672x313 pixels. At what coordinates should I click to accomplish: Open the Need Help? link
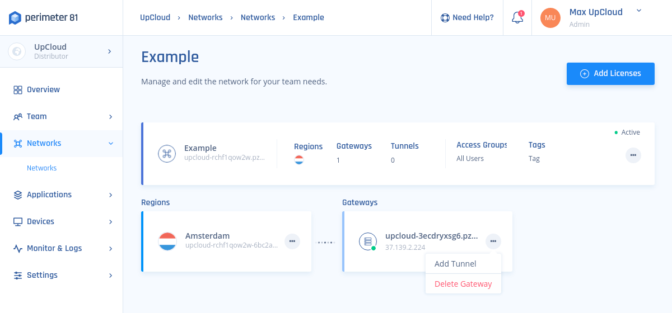coord(467,18)
